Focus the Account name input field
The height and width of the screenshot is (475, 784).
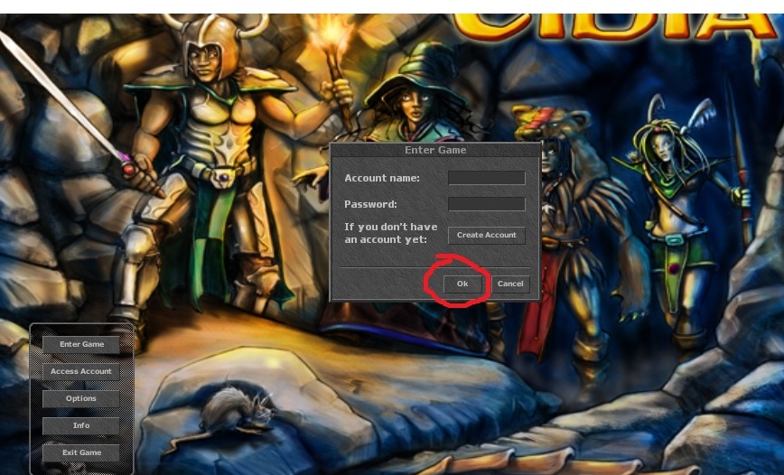coord(487,178)
